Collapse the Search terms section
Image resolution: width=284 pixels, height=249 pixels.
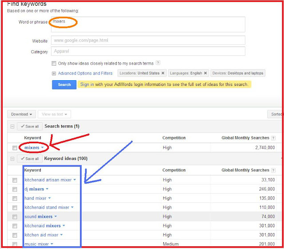click(12, 126)
